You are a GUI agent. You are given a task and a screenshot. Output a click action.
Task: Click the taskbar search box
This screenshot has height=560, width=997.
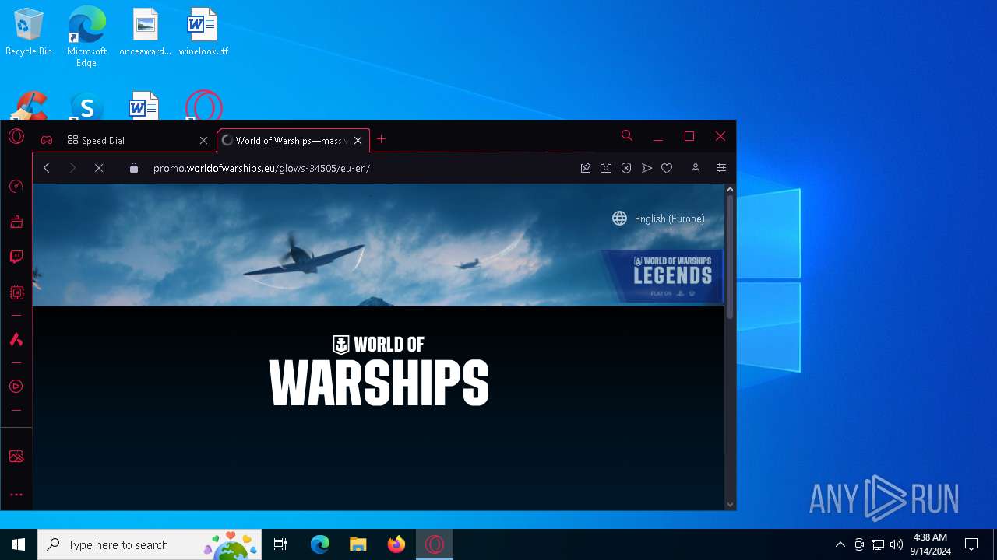151,544
